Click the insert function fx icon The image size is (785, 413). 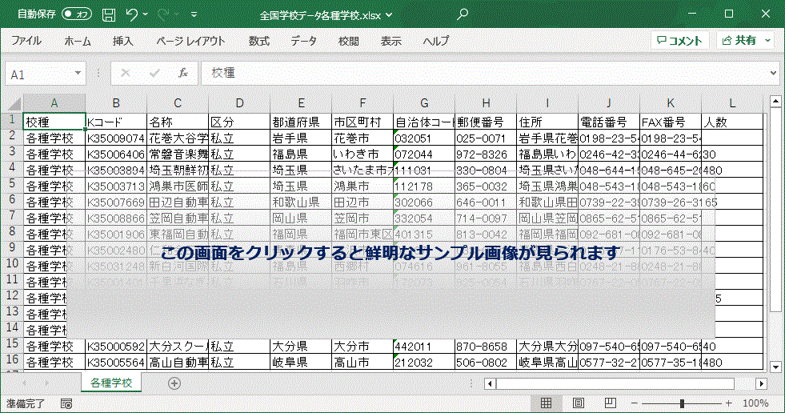[182, 73]
